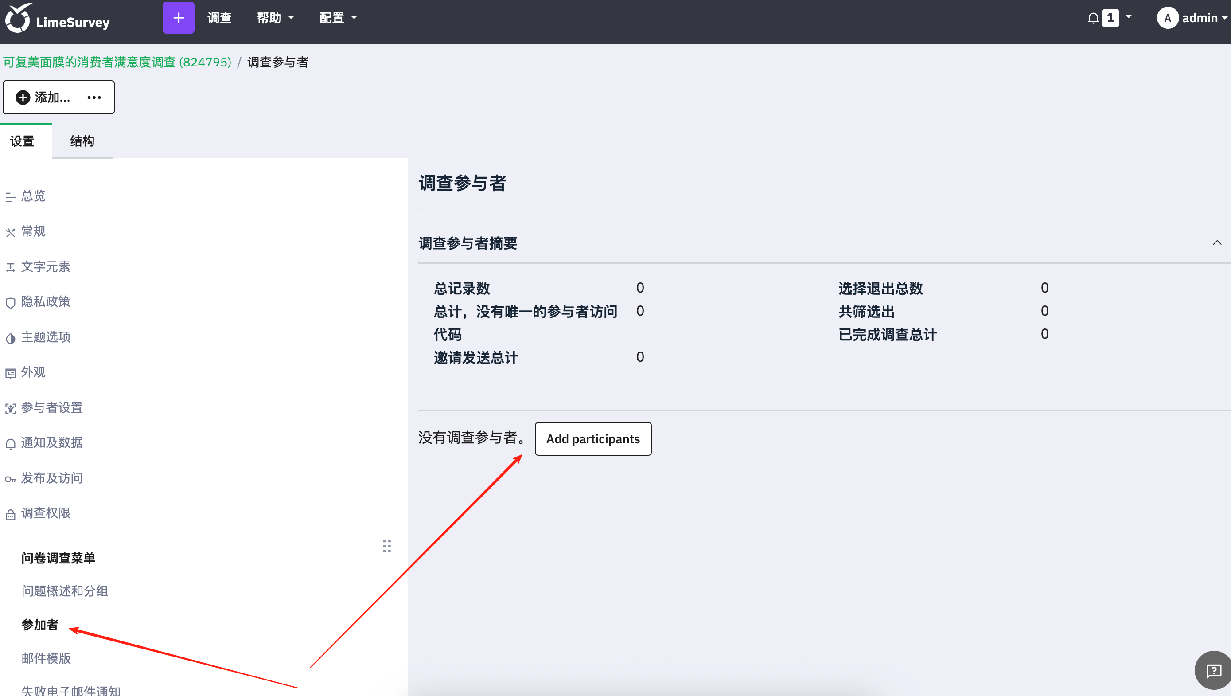
Task: Switch to the 结构 tab
Action: point(82,141)
